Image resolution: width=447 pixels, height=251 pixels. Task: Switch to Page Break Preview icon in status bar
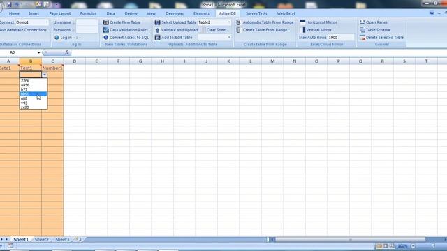pyautogui.click(x=392, y=246)
